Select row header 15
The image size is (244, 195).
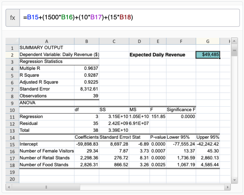(12, 144)
